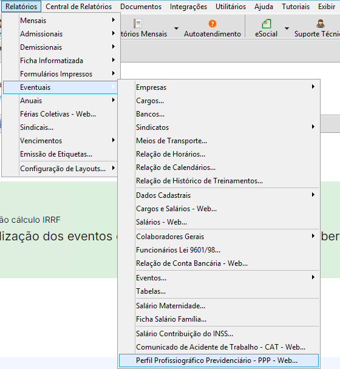Choose Ficha Salário Família...
Screen dimensions: 340x369
tap(219, 319)
